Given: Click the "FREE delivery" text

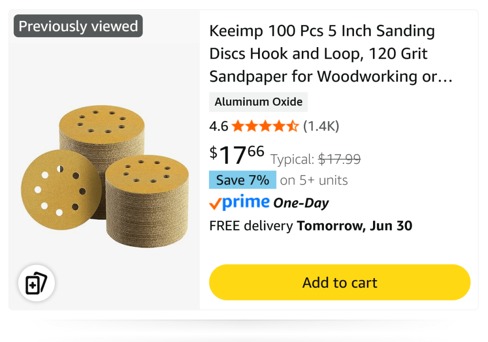Looking at the screenshot, I should click(x=251, y=226).
